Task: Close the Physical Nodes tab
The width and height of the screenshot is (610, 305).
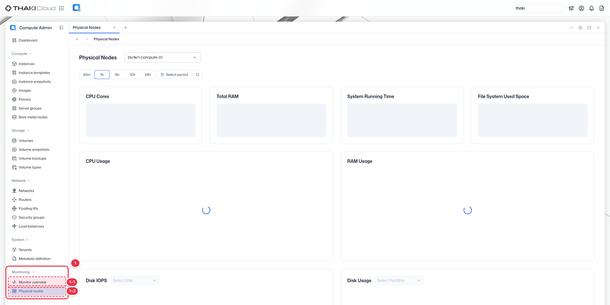Action: 114,28
